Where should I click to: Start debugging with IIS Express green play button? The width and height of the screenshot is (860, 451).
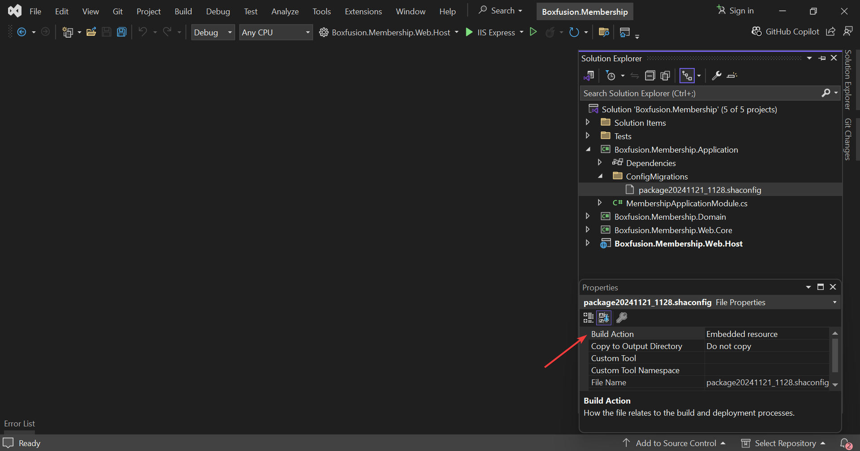click(x=469, y=32)
